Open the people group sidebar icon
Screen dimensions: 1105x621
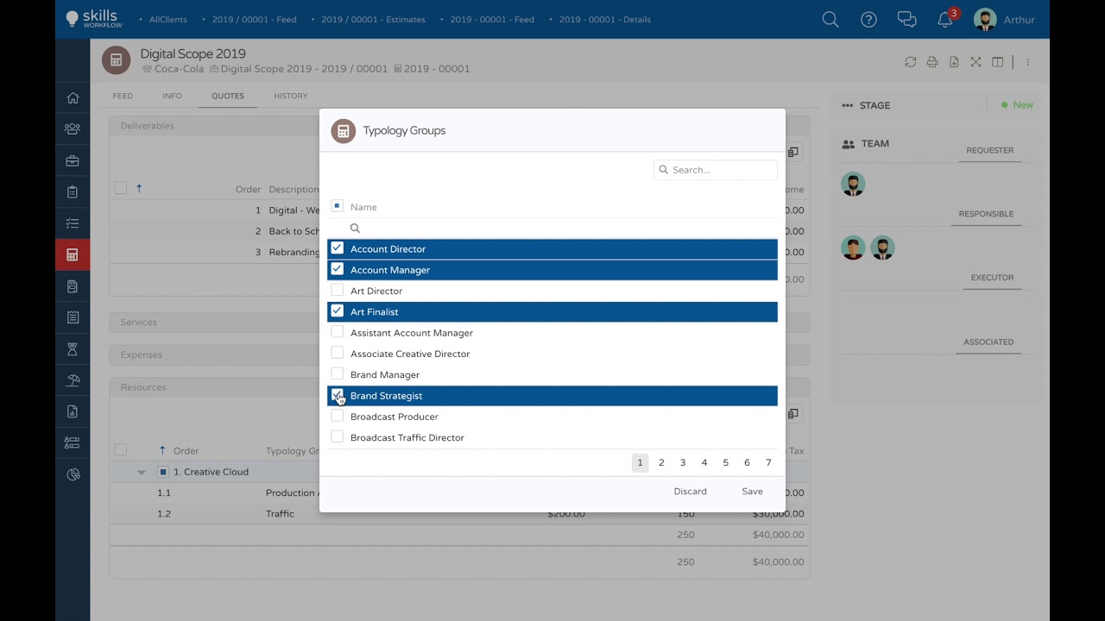[73, 129]
